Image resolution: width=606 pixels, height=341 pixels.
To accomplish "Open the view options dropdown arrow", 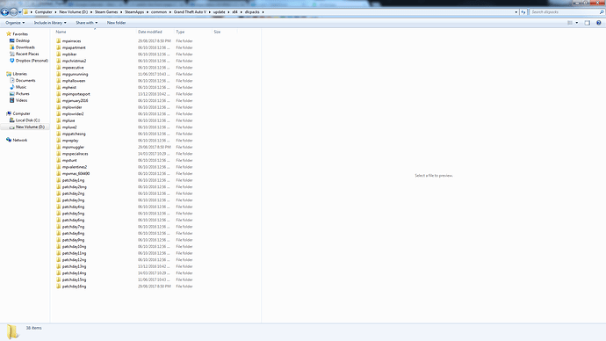I will coord(577,23).
